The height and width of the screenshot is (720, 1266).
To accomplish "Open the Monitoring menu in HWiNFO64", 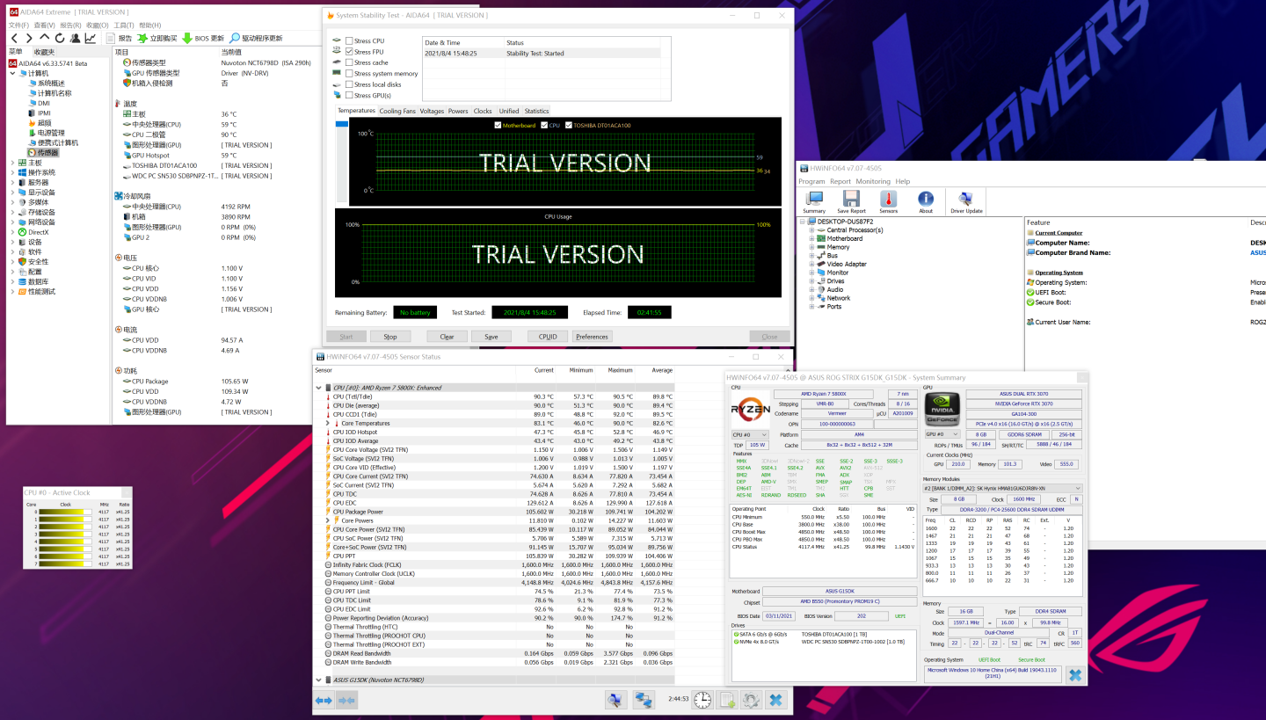I will [x=873, y=181].
